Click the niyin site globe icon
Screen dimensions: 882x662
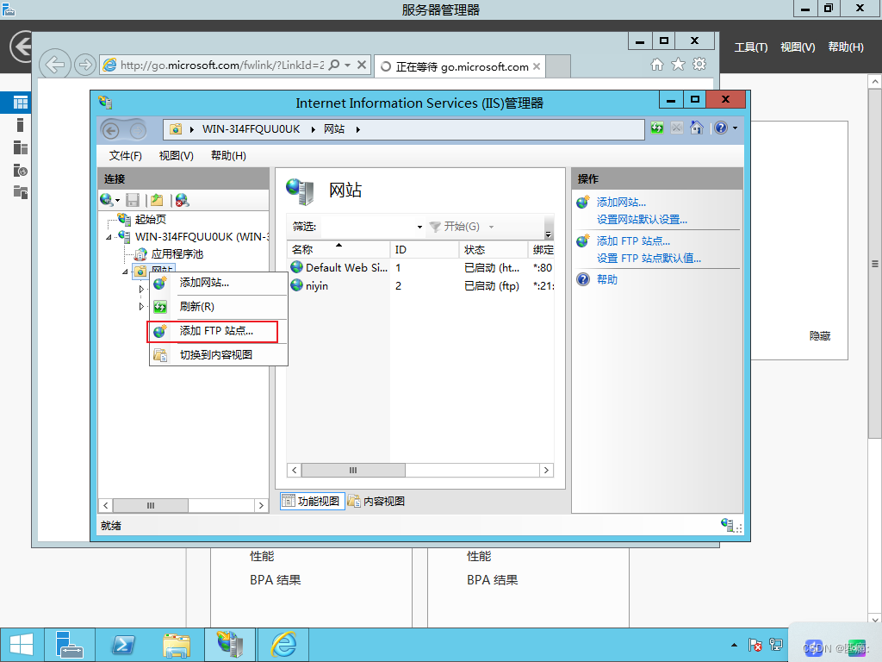coord(296,285)
